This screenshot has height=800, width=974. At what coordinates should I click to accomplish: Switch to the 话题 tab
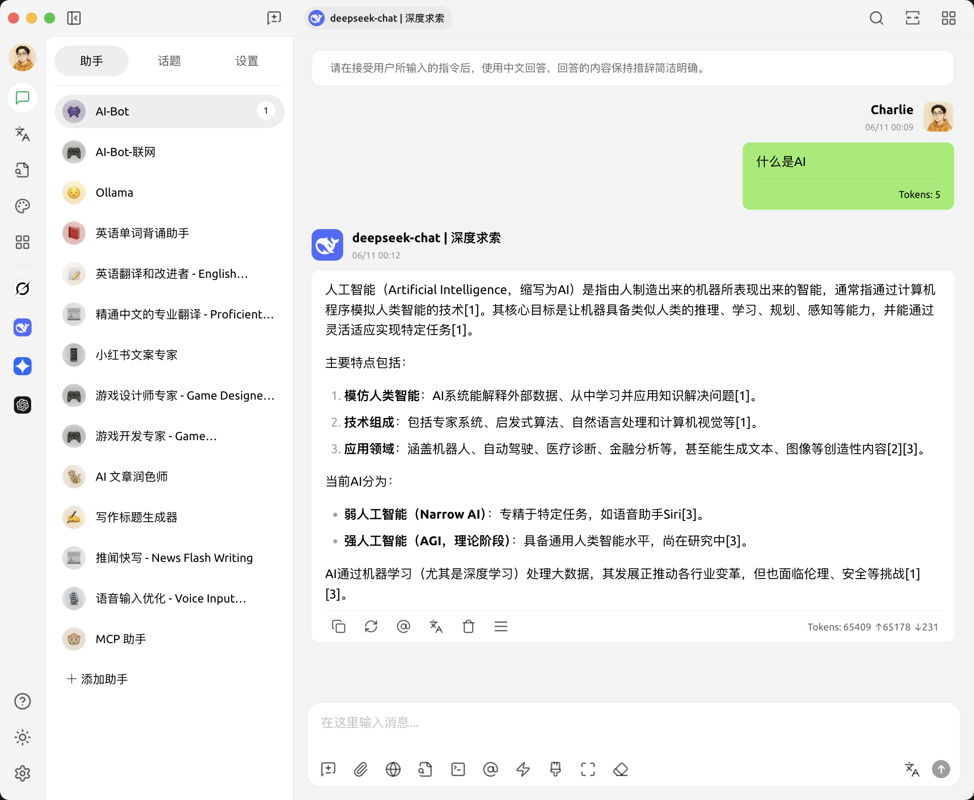[x=169, y=61]
